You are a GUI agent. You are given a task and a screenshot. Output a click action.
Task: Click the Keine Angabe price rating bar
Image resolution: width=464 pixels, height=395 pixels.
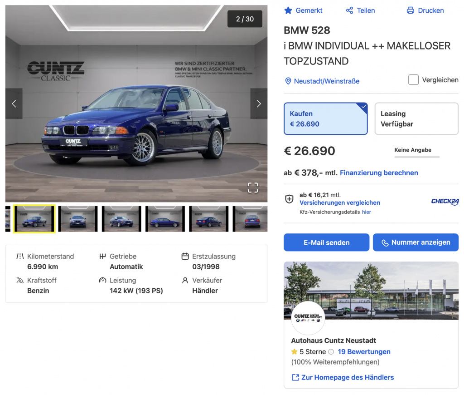point(417,157)
